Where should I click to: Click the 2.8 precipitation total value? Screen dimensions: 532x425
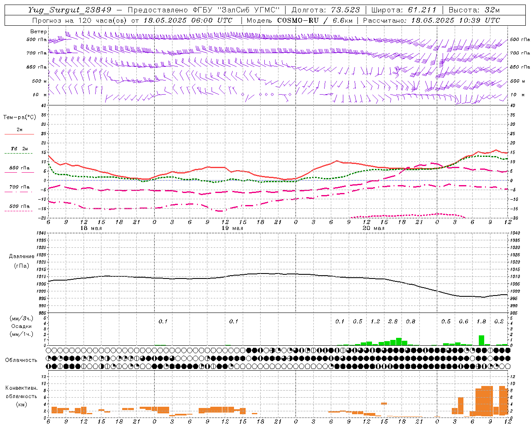tap(393, 321)
